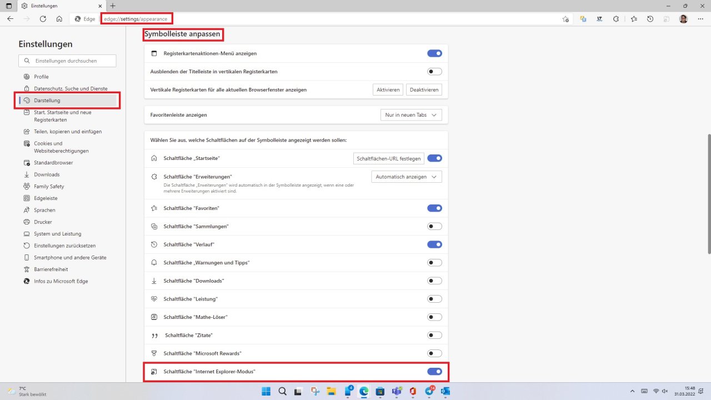The height and width of the screenshot is (400, 711).
Task: Open Favoritenleiste 'Nur in neuen Tabs' dropdown
Action: (411, 114)
